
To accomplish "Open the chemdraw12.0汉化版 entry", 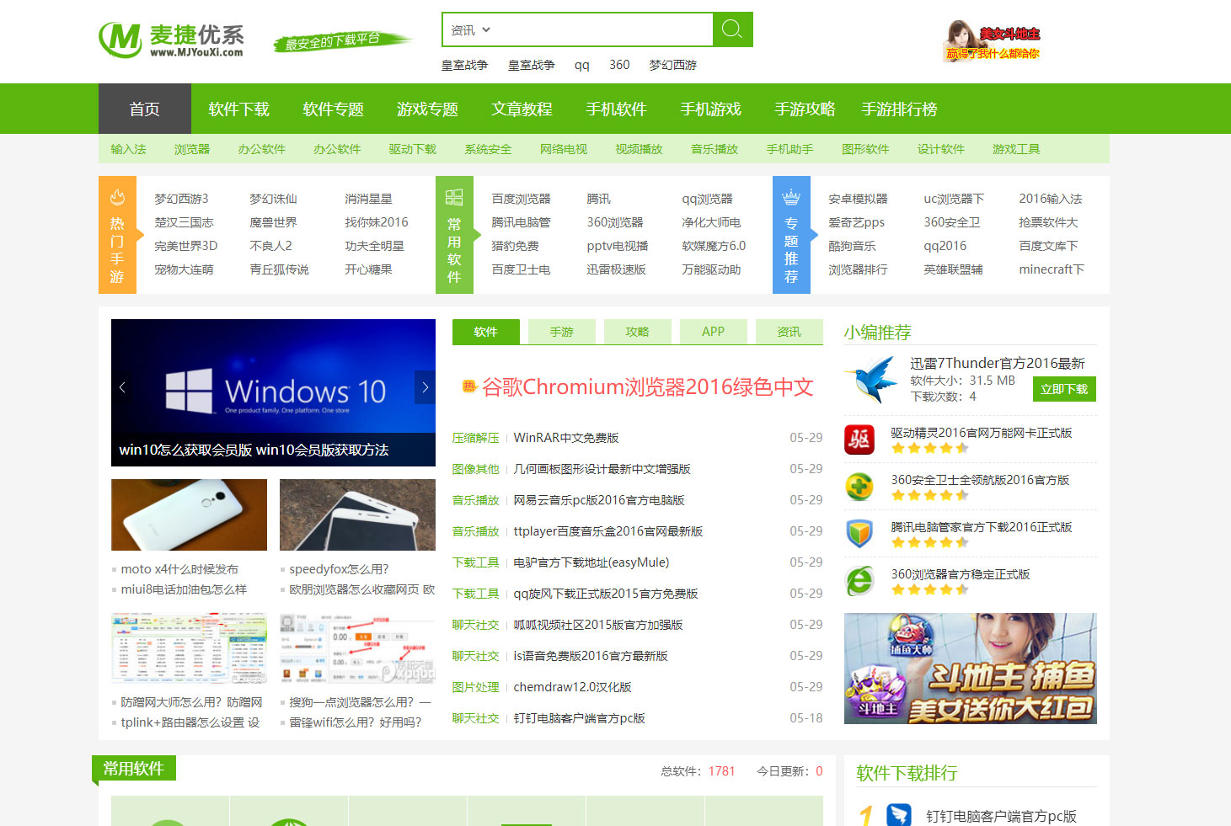I will click(573, 687).
